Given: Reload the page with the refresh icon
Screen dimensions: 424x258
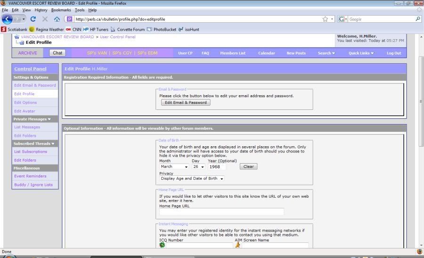Looking at the screenshot, I should pos(33,19).
